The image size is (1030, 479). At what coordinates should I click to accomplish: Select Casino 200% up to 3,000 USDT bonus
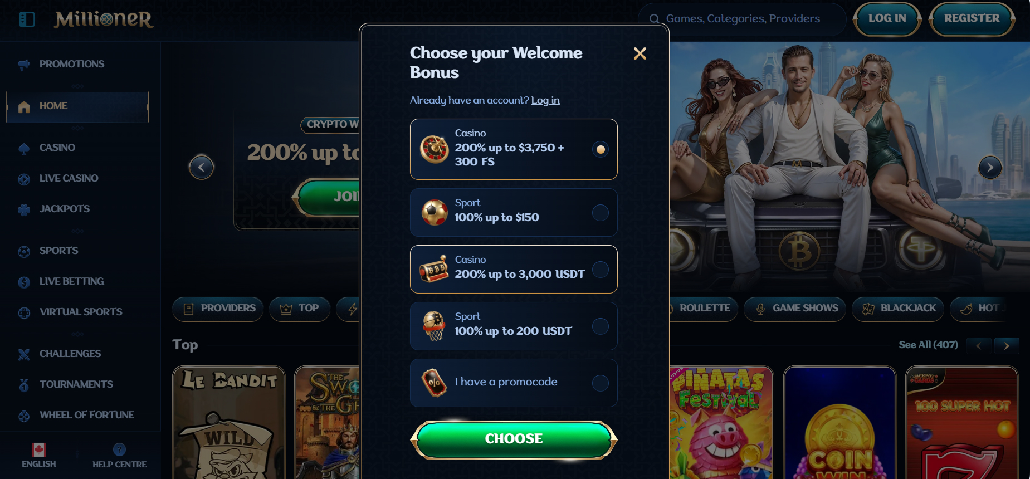point(514,269)
